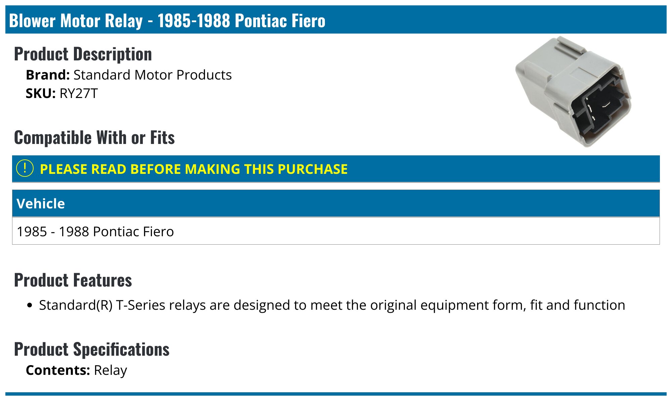Click the bold SKU: label
Viewport: 672px width, 401px height.
[41, 93]
